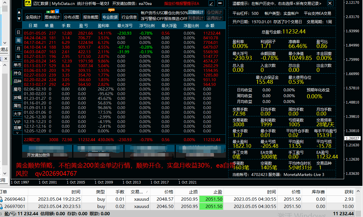Expand sidebar with bottom chevron
This screenshot has width=363, height=217.
pyautogui.click(x=17, y=132)
